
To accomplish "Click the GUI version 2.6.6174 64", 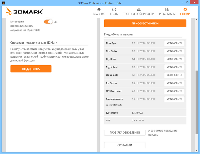I will coord(138,121).
